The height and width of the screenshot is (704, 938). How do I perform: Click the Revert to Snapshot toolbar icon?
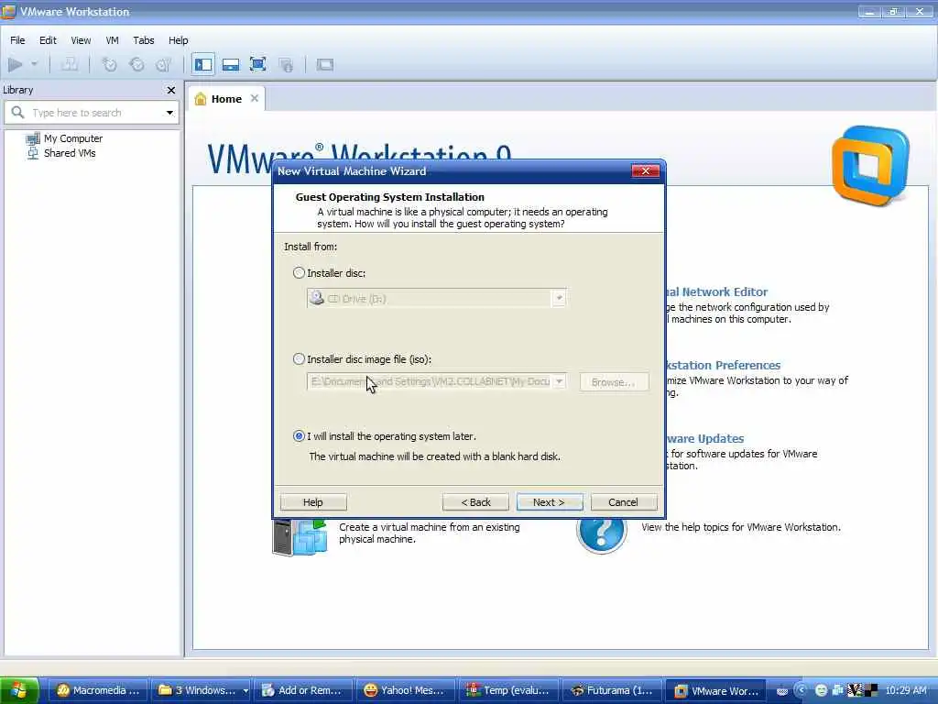point(137,64)
